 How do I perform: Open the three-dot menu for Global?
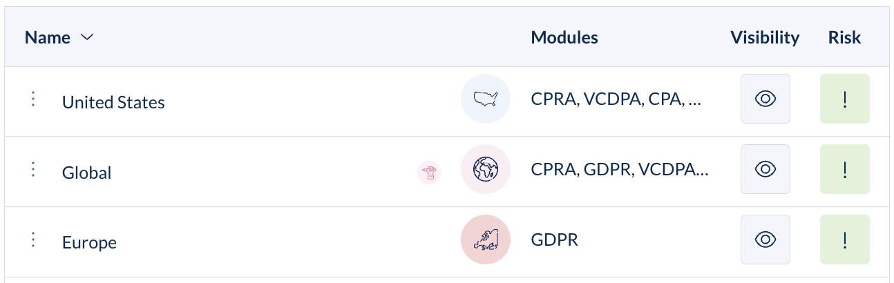tap(32, 170)
